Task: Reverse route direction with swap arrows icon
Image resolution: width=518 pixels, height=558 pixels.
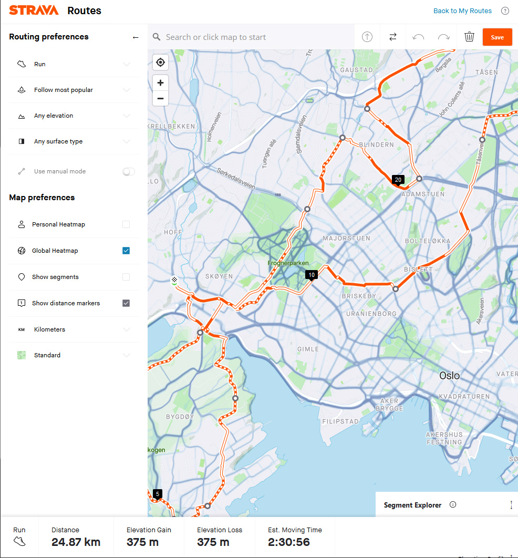Action: (x=393, y=37)
